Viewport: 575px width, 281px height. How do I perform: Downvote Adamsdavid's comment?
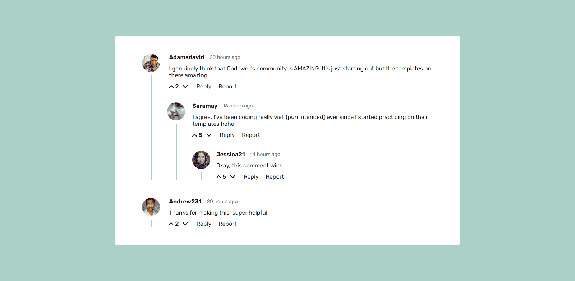point(185,87)
